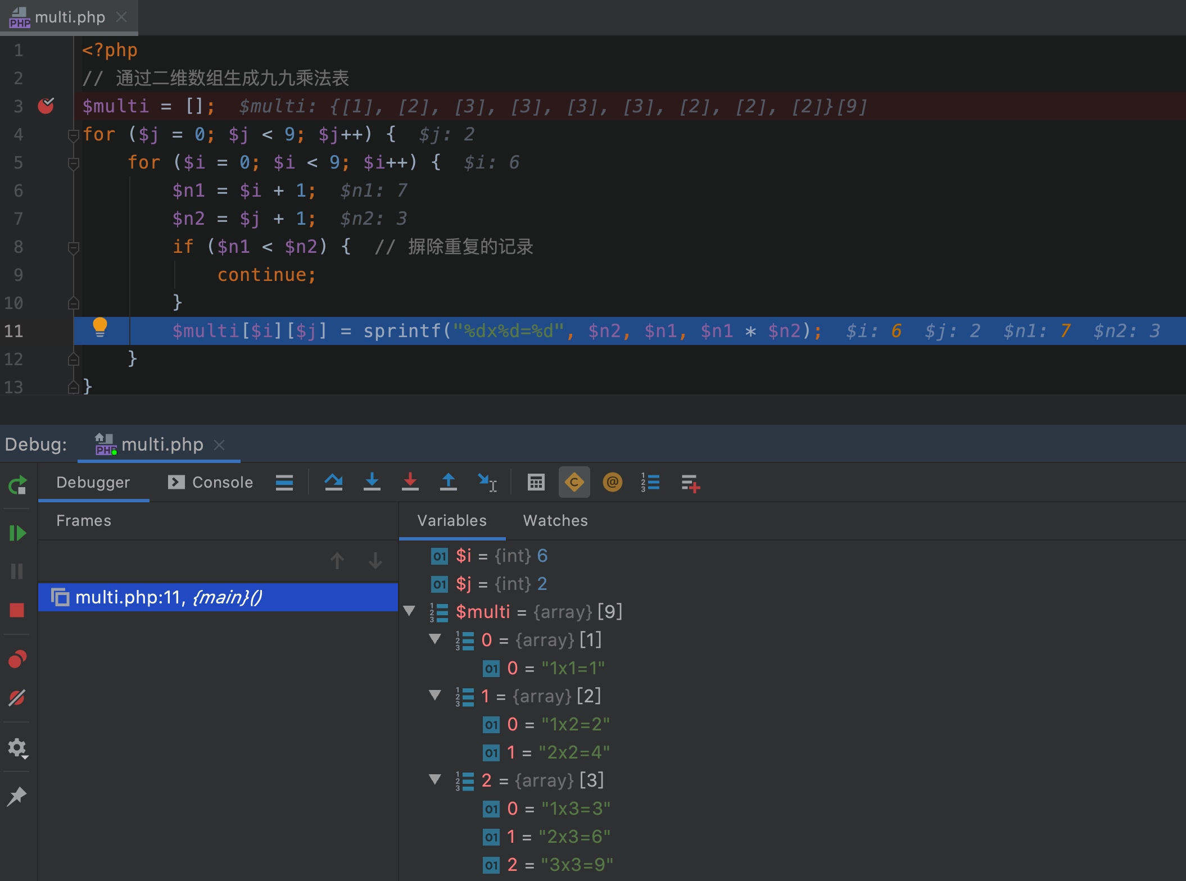Image resolution: width=1186 pixels, height=881 pixels.
Task: Switch to the Debugger tab
Action: pos(93,483)
